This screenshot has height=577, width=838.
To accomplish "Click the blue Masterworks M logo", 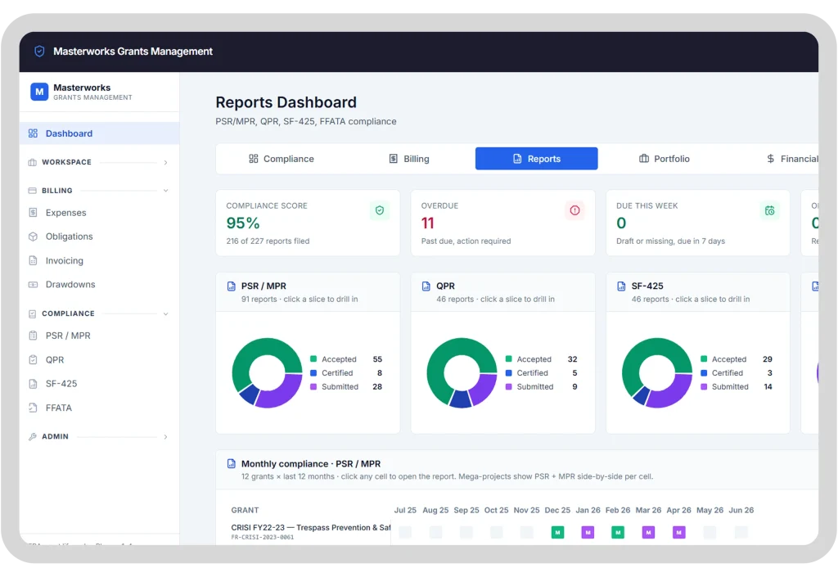I will tap(39, 92).
